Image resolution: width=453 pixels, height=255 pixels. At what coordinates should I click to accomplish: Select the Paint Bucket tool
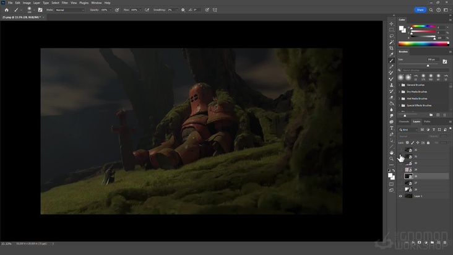[x=392, y=103]
